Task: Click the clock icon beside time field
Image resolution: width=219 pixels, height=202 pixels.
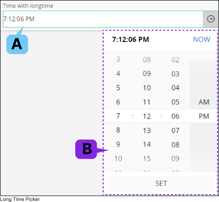Action: (211, 19)
